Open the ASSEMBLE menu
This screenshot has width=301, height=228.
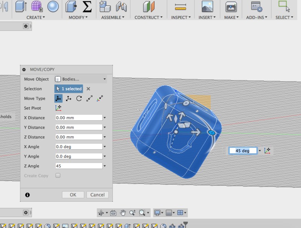[112, 17]
